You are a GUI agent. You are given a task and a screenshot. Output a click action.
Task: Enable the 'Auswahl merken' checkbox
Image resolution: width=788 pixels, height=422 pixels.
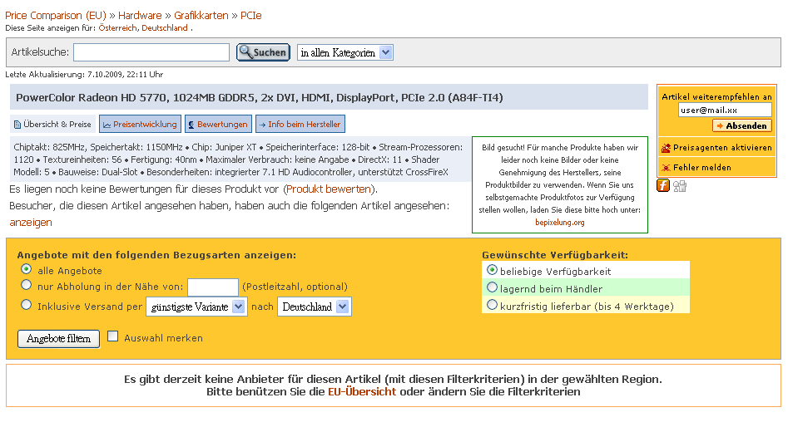[112, 337]
